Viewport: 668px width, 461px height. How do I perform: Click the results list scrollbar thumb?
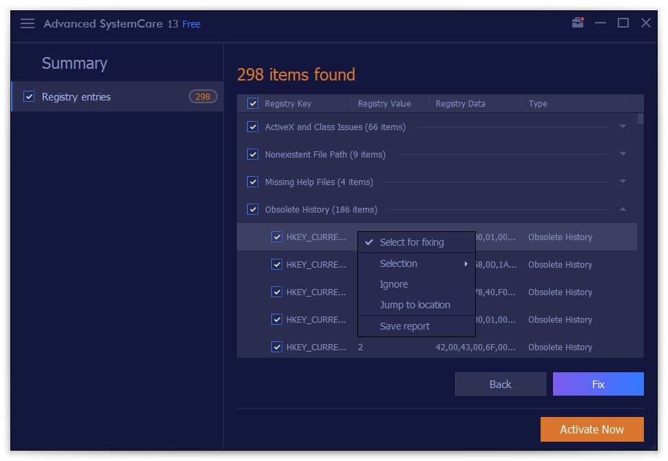point(640,119)
